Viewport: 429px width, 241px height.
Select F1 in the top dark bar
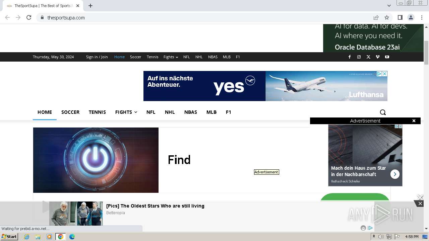(238, 57)
